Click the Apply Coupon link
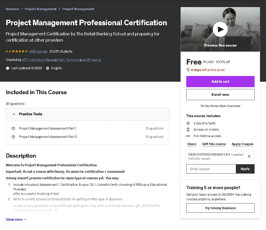The image size is (266, 230). click(x=242, y=144)
